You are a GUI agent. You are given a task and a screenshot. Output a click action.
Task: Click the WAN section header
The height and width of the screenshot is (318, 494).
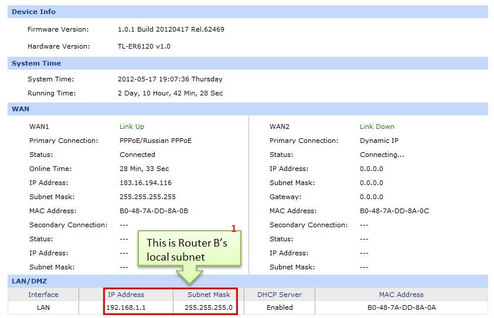click(248, 109)
